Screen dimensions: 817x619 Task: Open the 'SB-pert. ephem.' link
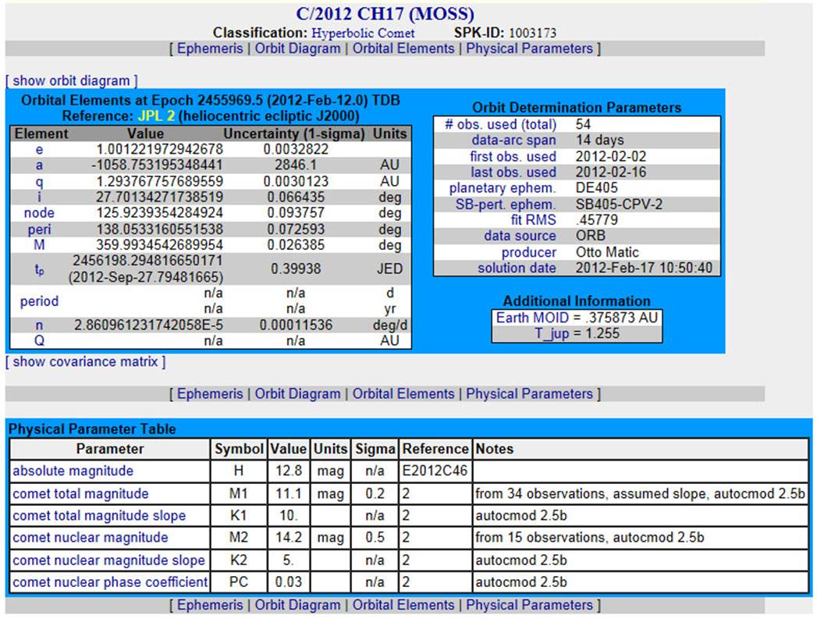click(x=506, y=205)
